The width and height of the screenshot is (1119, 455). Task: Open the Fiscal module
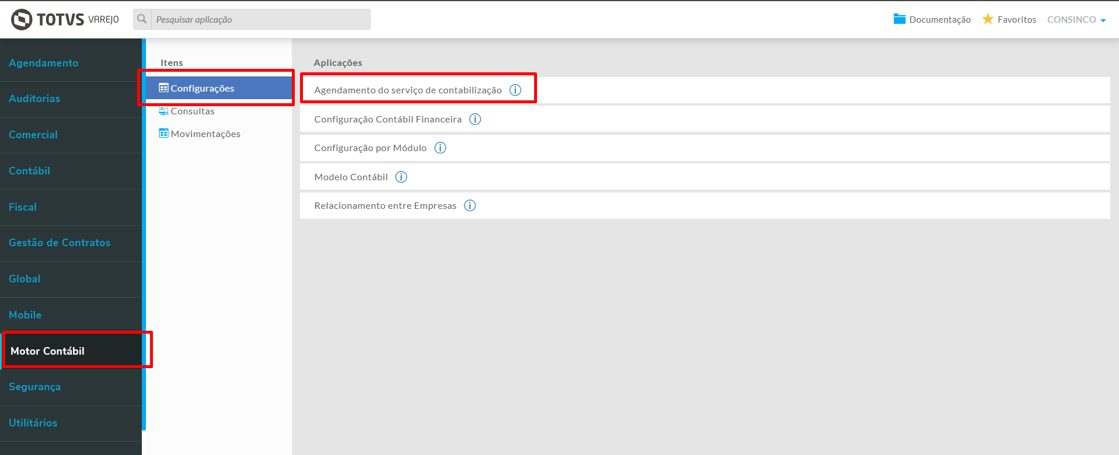click(x=71, y=207)
